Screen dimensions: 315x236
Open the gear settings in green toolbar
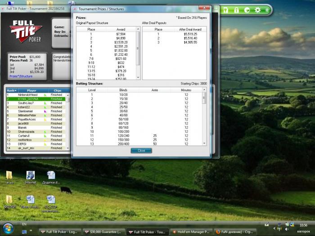point(257,10)
